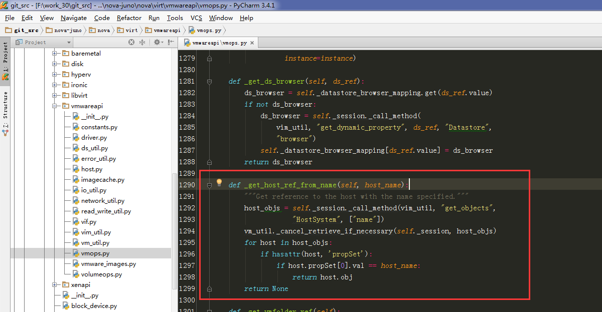Open the 2: Structure tool window tab
This screenshot has width=602, height=312.
pyautogui.click(x=6, y=114)
